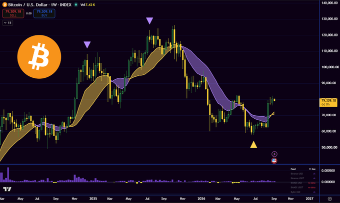Click the 120,000.00 price axis label
The image size is (340, 203).
(329, 35)
